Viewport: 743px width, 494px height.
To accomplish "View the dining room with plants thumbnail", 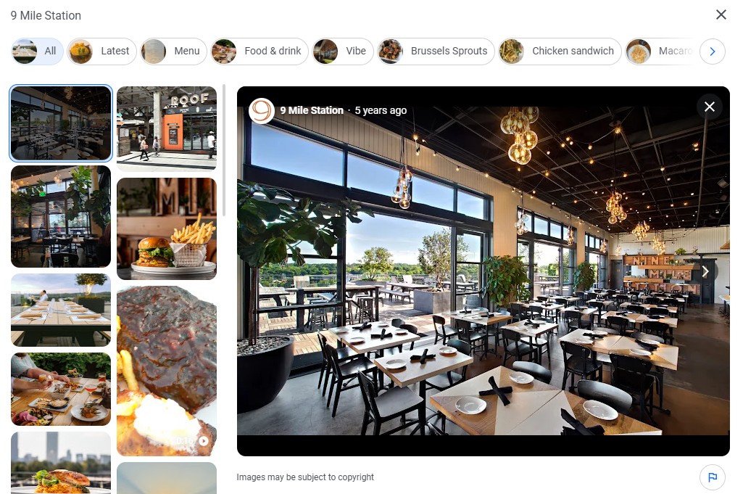I will point(61,217).
